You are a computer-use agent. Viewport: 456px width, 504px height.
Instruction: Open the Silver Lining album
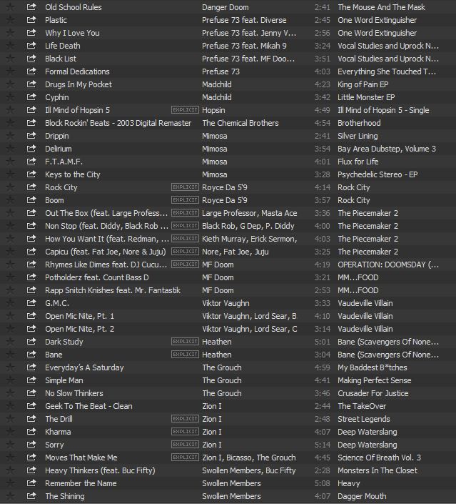[358, 136]
